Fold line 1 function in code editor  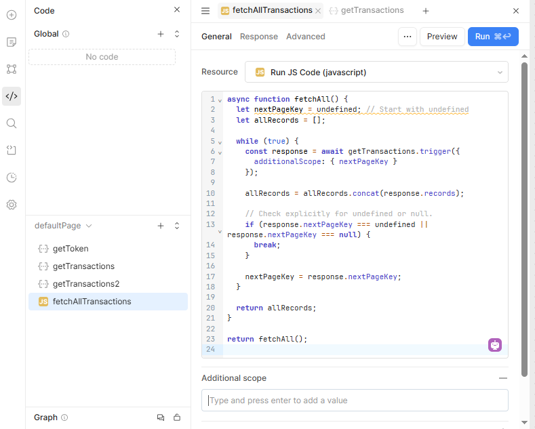click(220, 100)
